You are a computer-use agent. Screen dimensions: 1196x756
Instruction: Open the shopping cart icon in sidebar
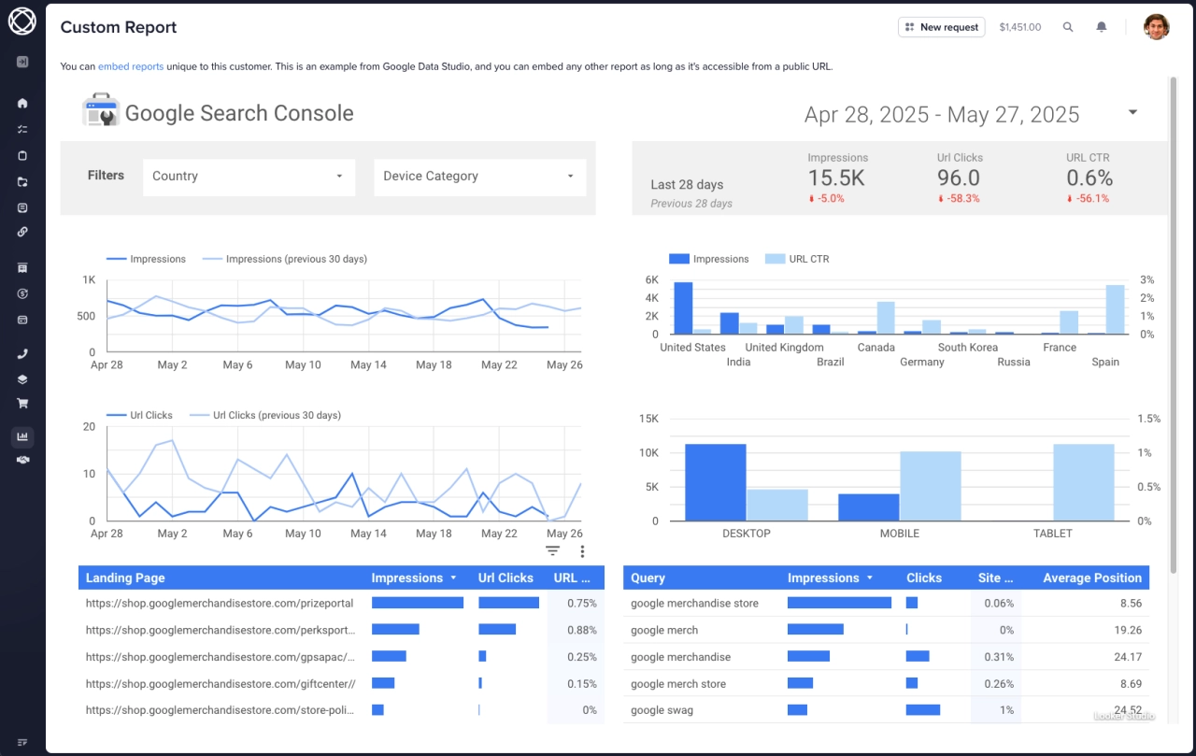pos(22,404)
